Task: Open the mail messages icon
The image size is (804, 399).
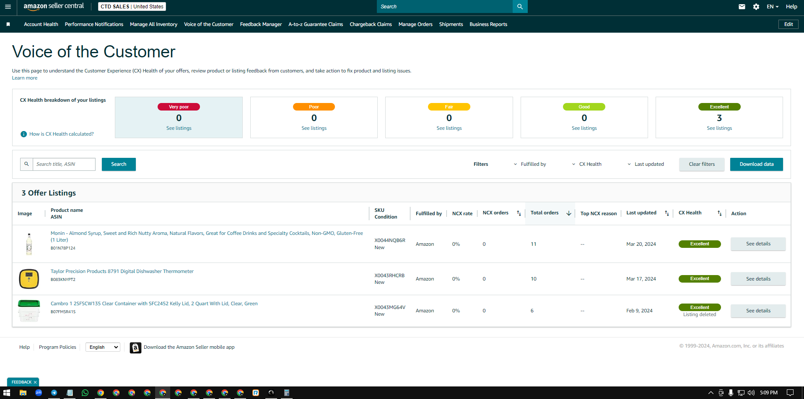Action: tap(742, 7)
